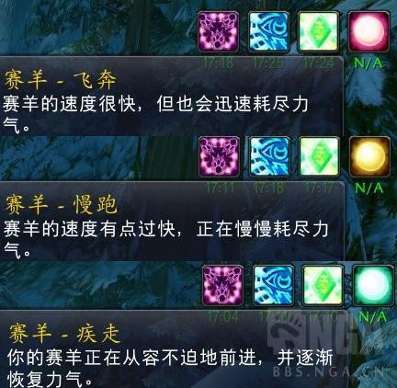Click the 赛羊 - 飞奔 tooltip title
Screen dimensions: 397x388
(x=60, y=80)
